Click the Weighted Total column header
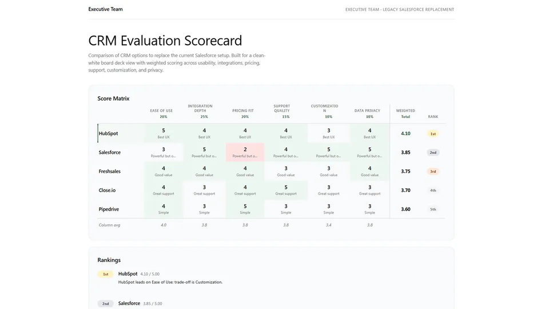 (405, 113)
